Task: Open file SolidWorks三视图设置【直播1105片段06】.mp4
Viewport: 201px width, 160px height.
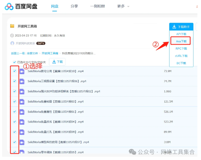Action: tap(57, 81)
